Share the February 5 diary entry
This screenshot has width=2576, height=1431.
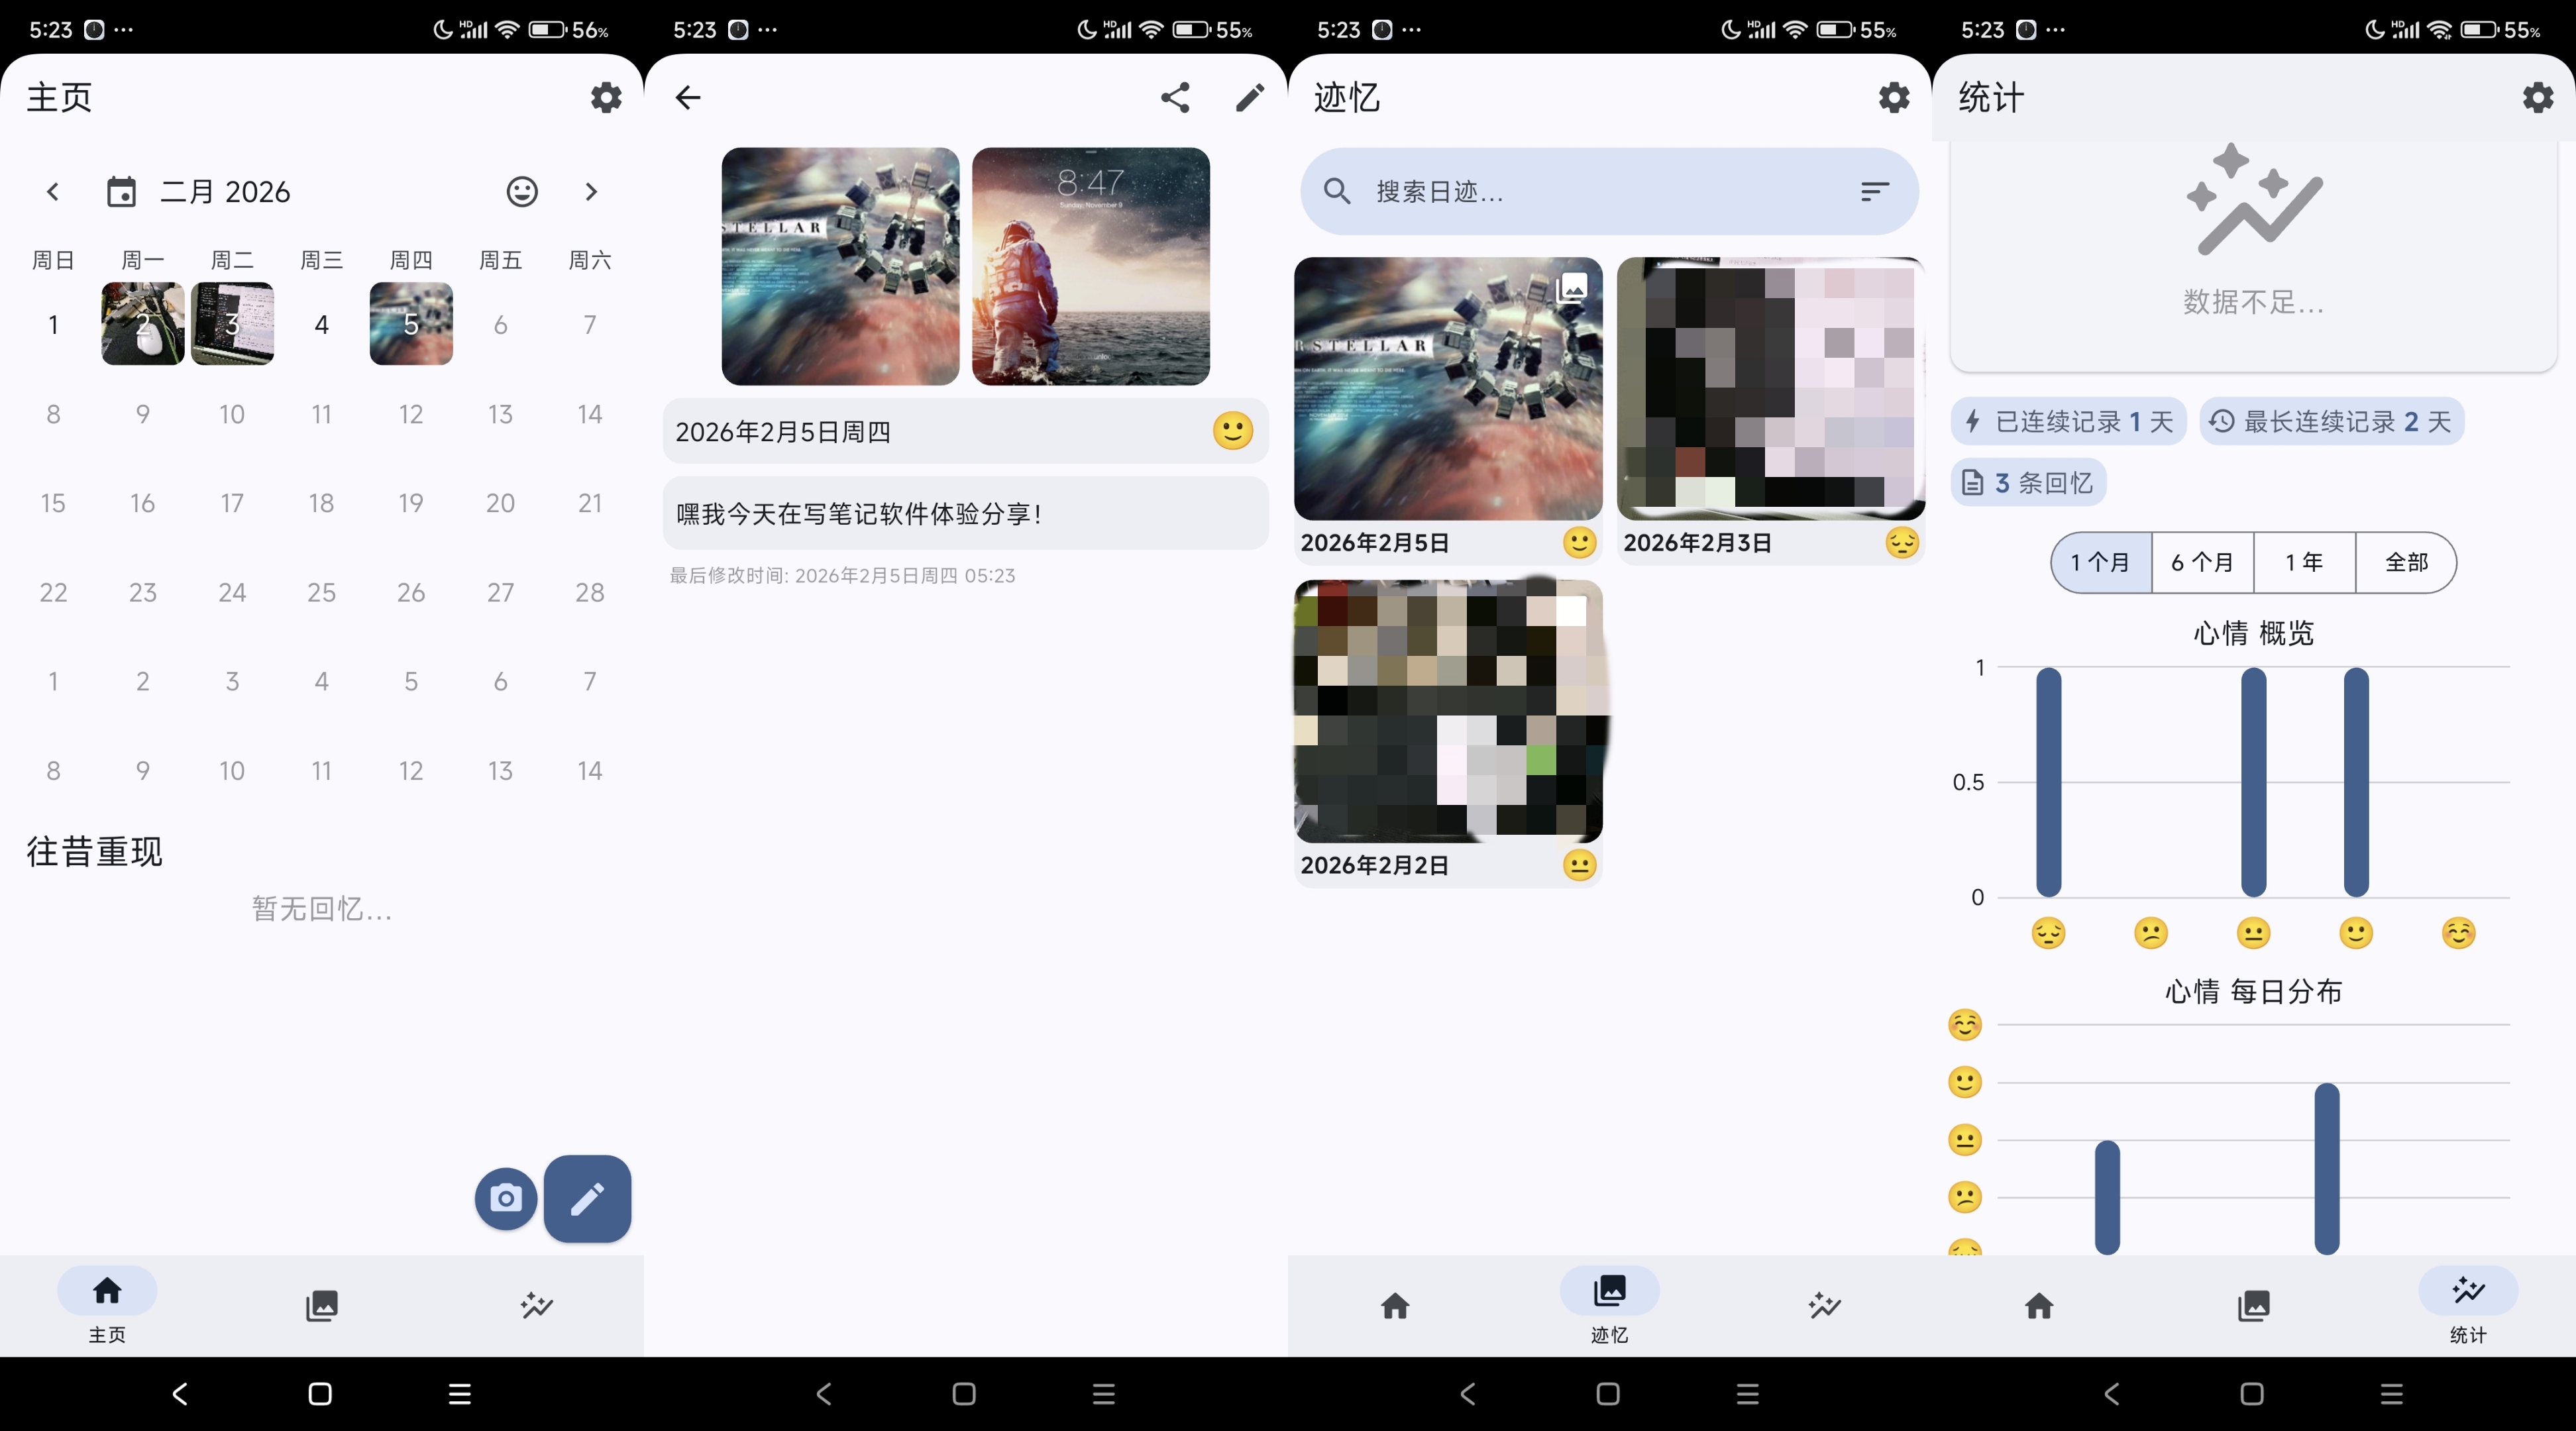1175,97
